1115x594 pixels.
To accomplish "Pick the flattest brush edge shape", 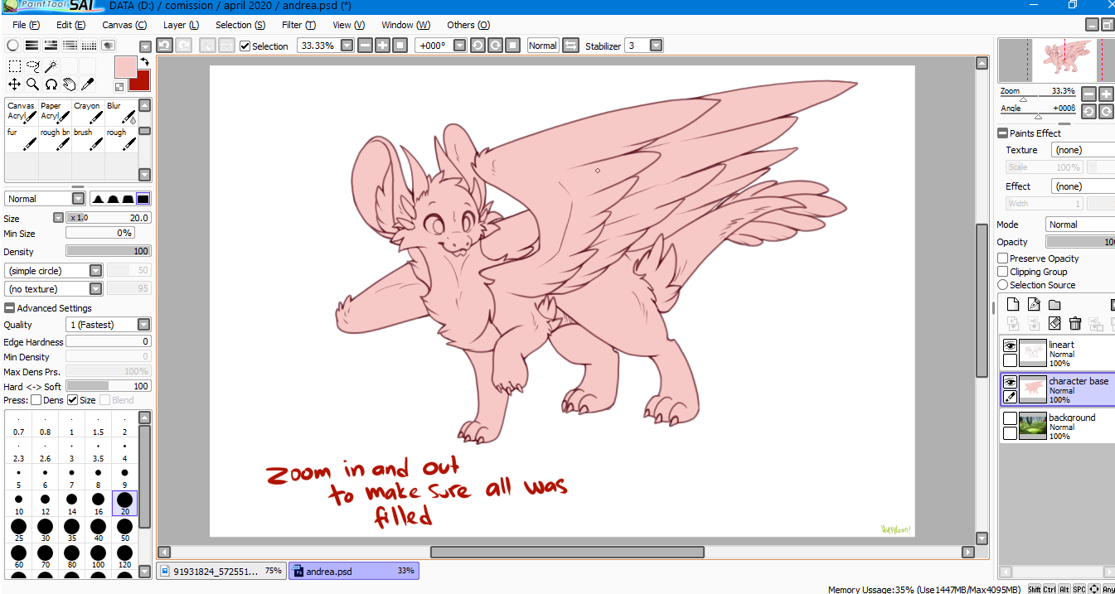I will coord(143,199).
